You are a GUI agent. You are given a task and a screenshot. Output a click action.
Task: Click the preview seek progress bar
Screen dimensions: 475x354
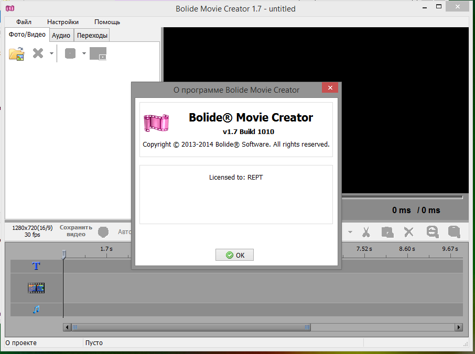click(402, 197)
